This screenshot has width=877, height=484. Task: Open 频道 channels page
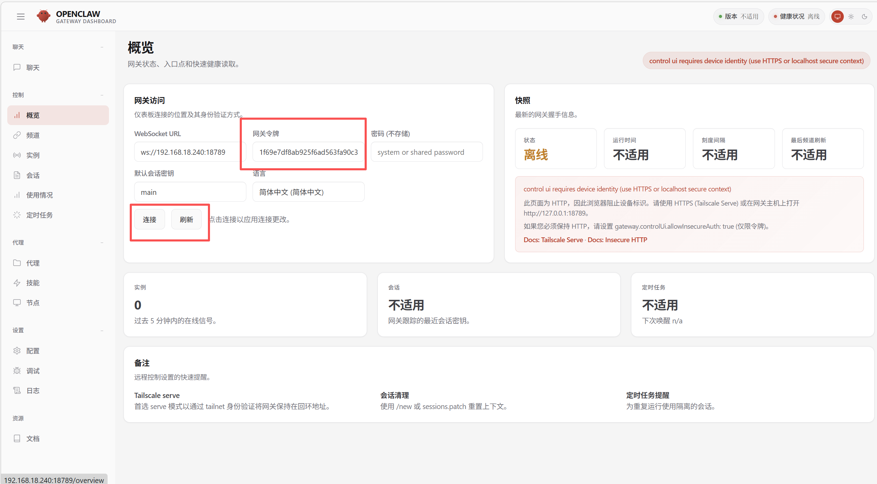click(33, 135)
